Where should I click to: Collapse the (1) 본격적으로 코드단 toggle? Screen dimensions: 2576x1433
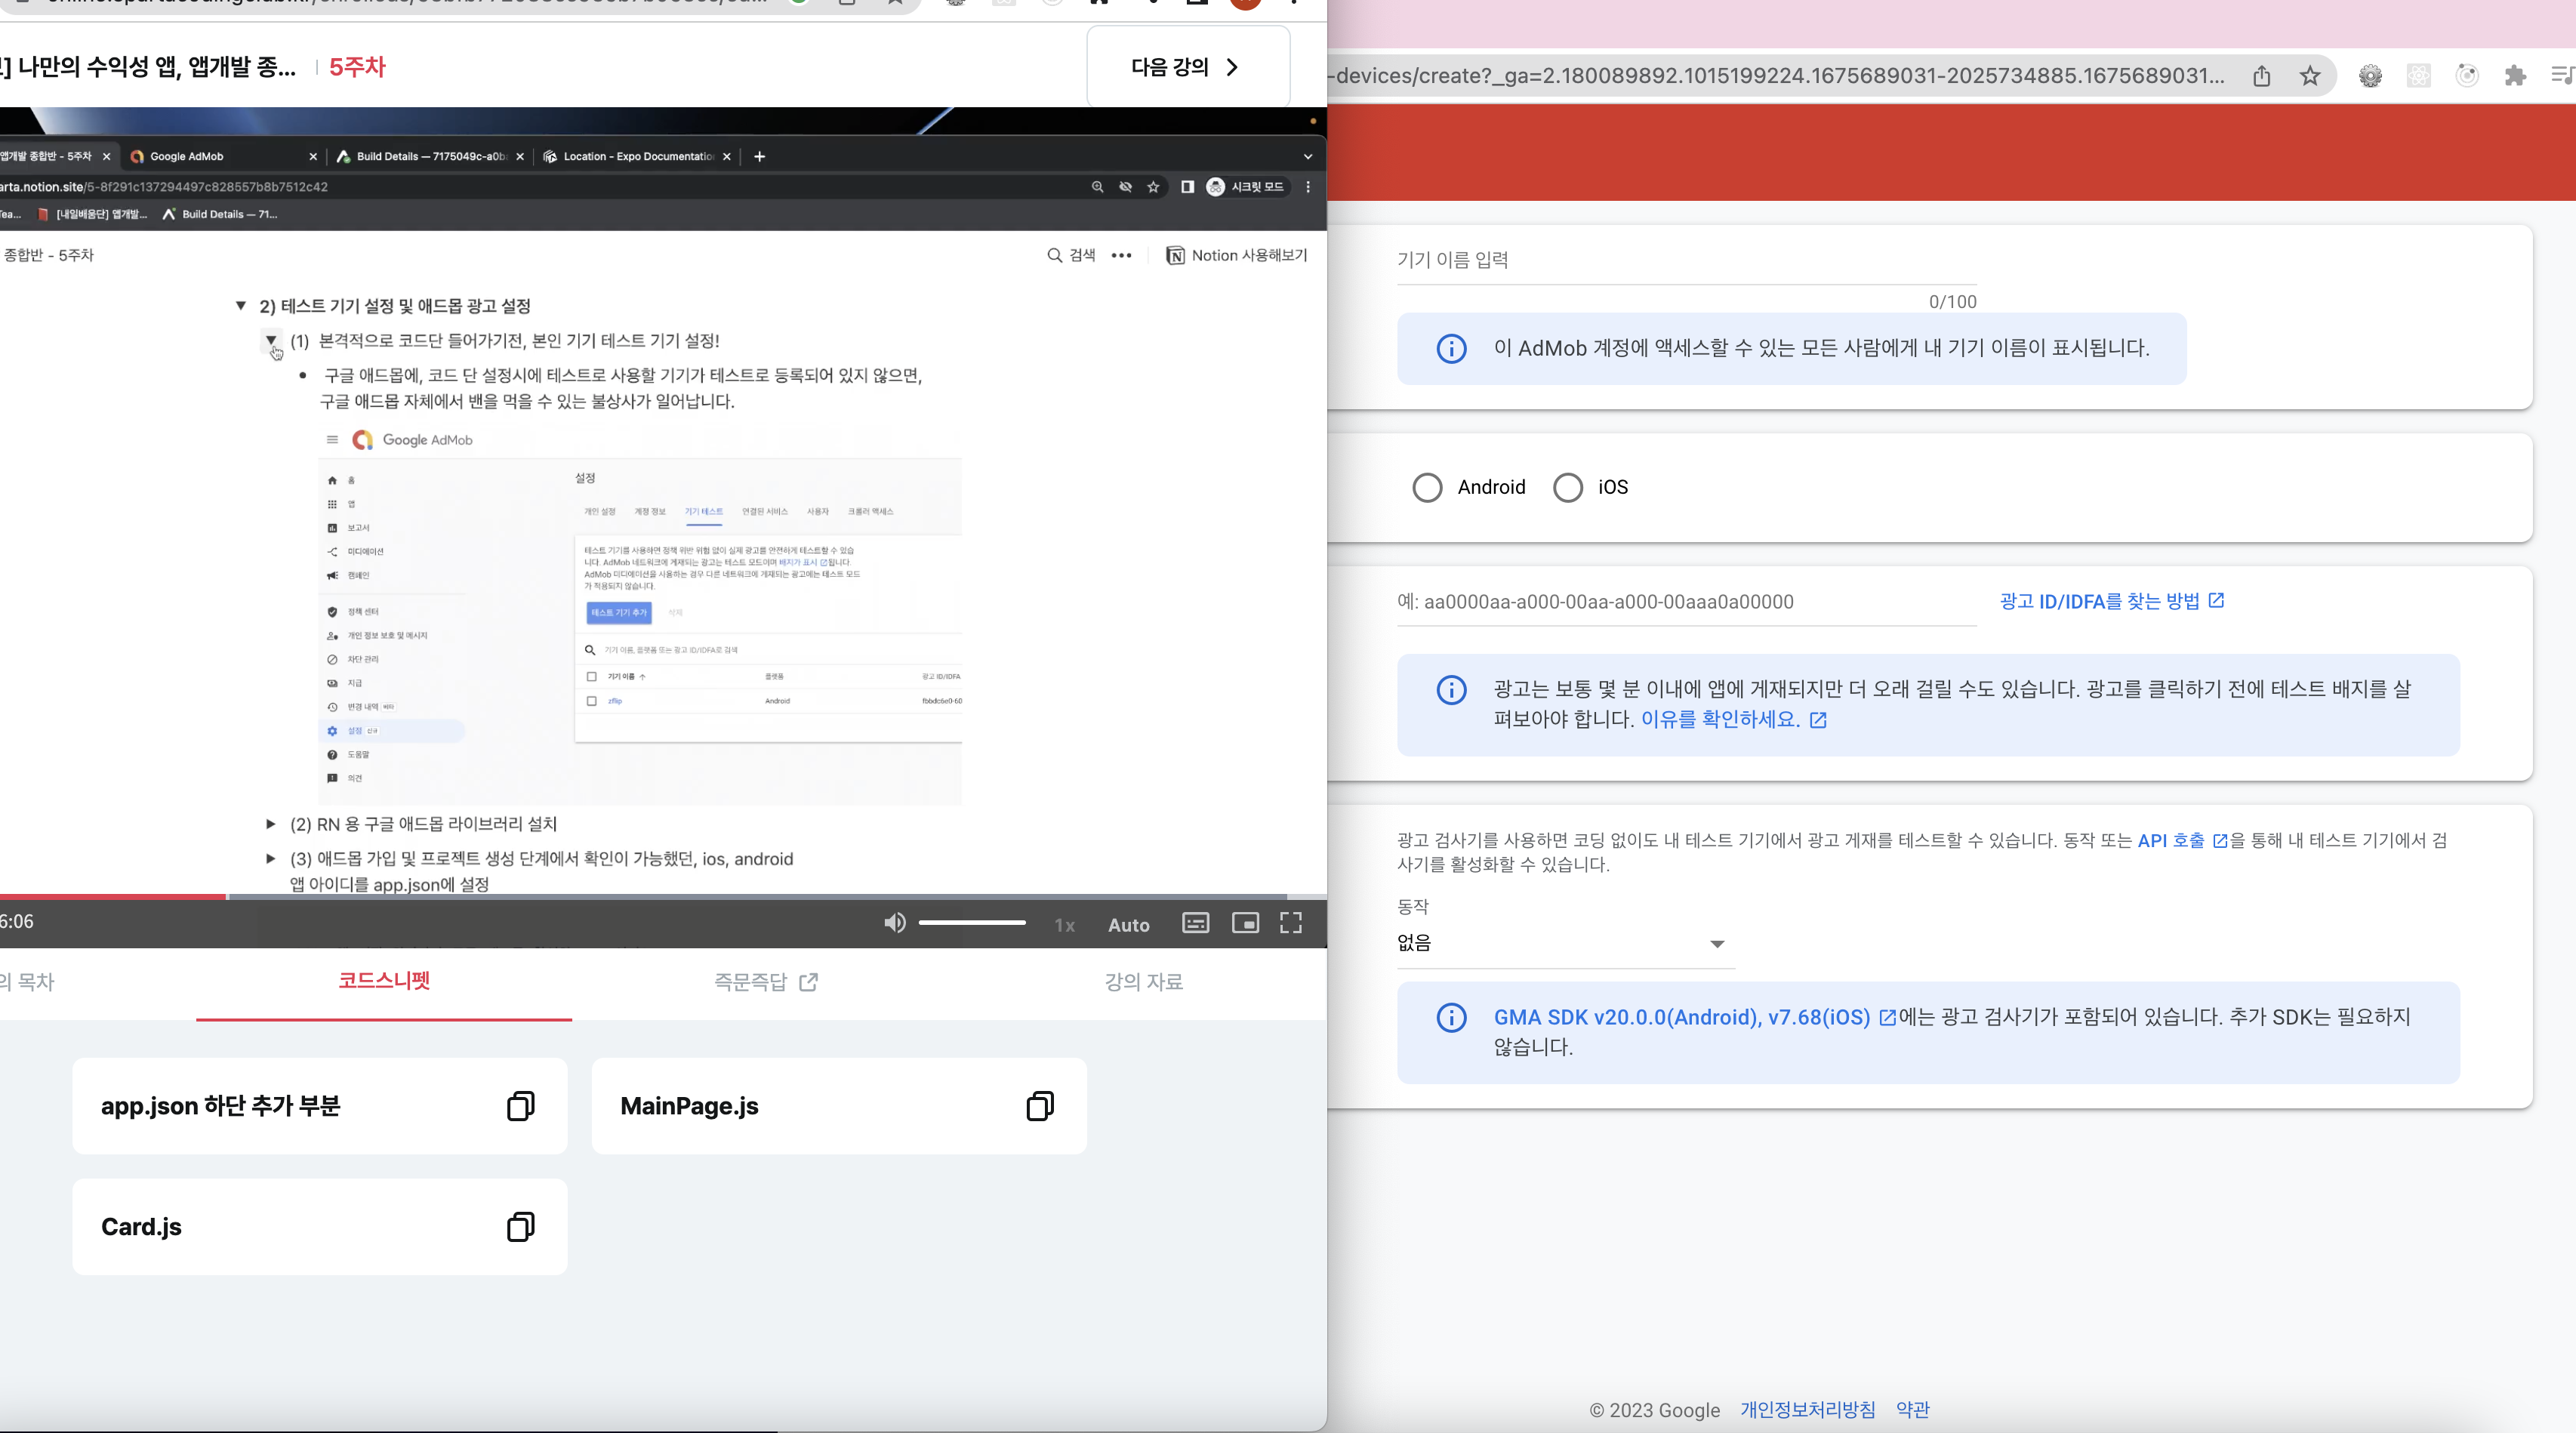(x=270, y=341)
